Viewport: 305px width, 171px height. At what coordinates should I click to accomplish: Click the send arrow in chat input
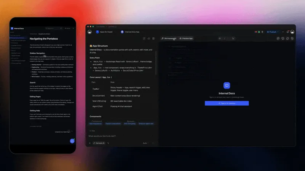(153, 143)
